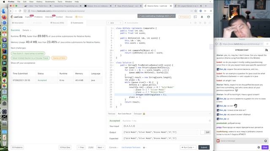The width and height of the screenshot is (270, 151).
Task: Open the testcase smiley dropdown
Action: tap(145, 147)
